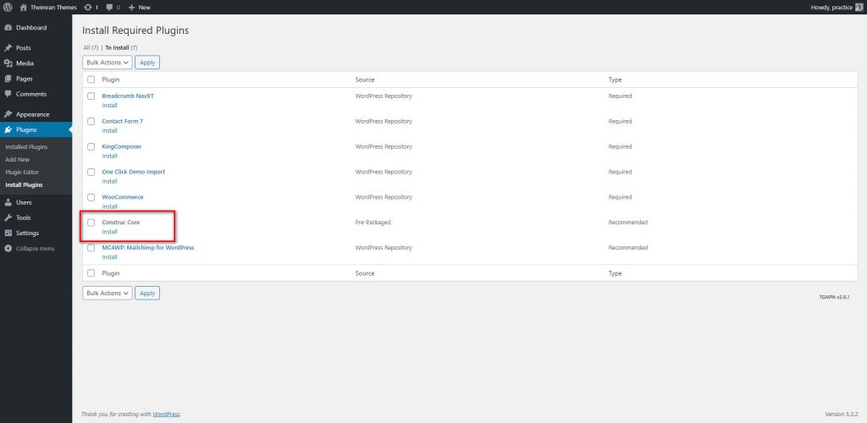Image resolution: width=867 pixels, height=423 pixels.
Task: Check the Contact Form 7 checkbox
Action: [x=91, y=122]
